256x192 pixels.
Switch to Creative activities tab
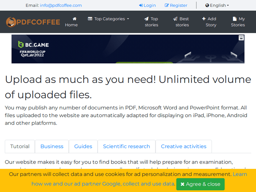184,146
